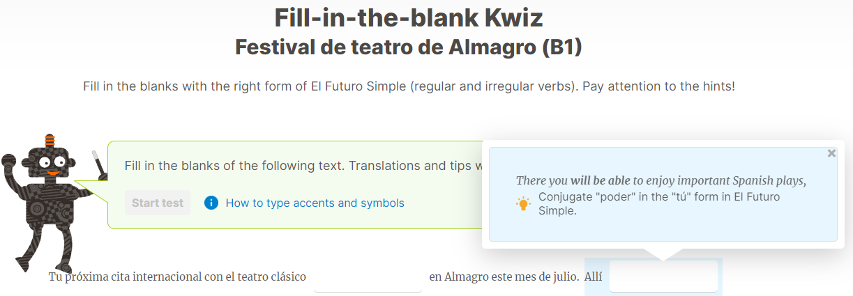Click the dancing robot mascot
This screenshot has width=853, height=296.
[49, 202]
